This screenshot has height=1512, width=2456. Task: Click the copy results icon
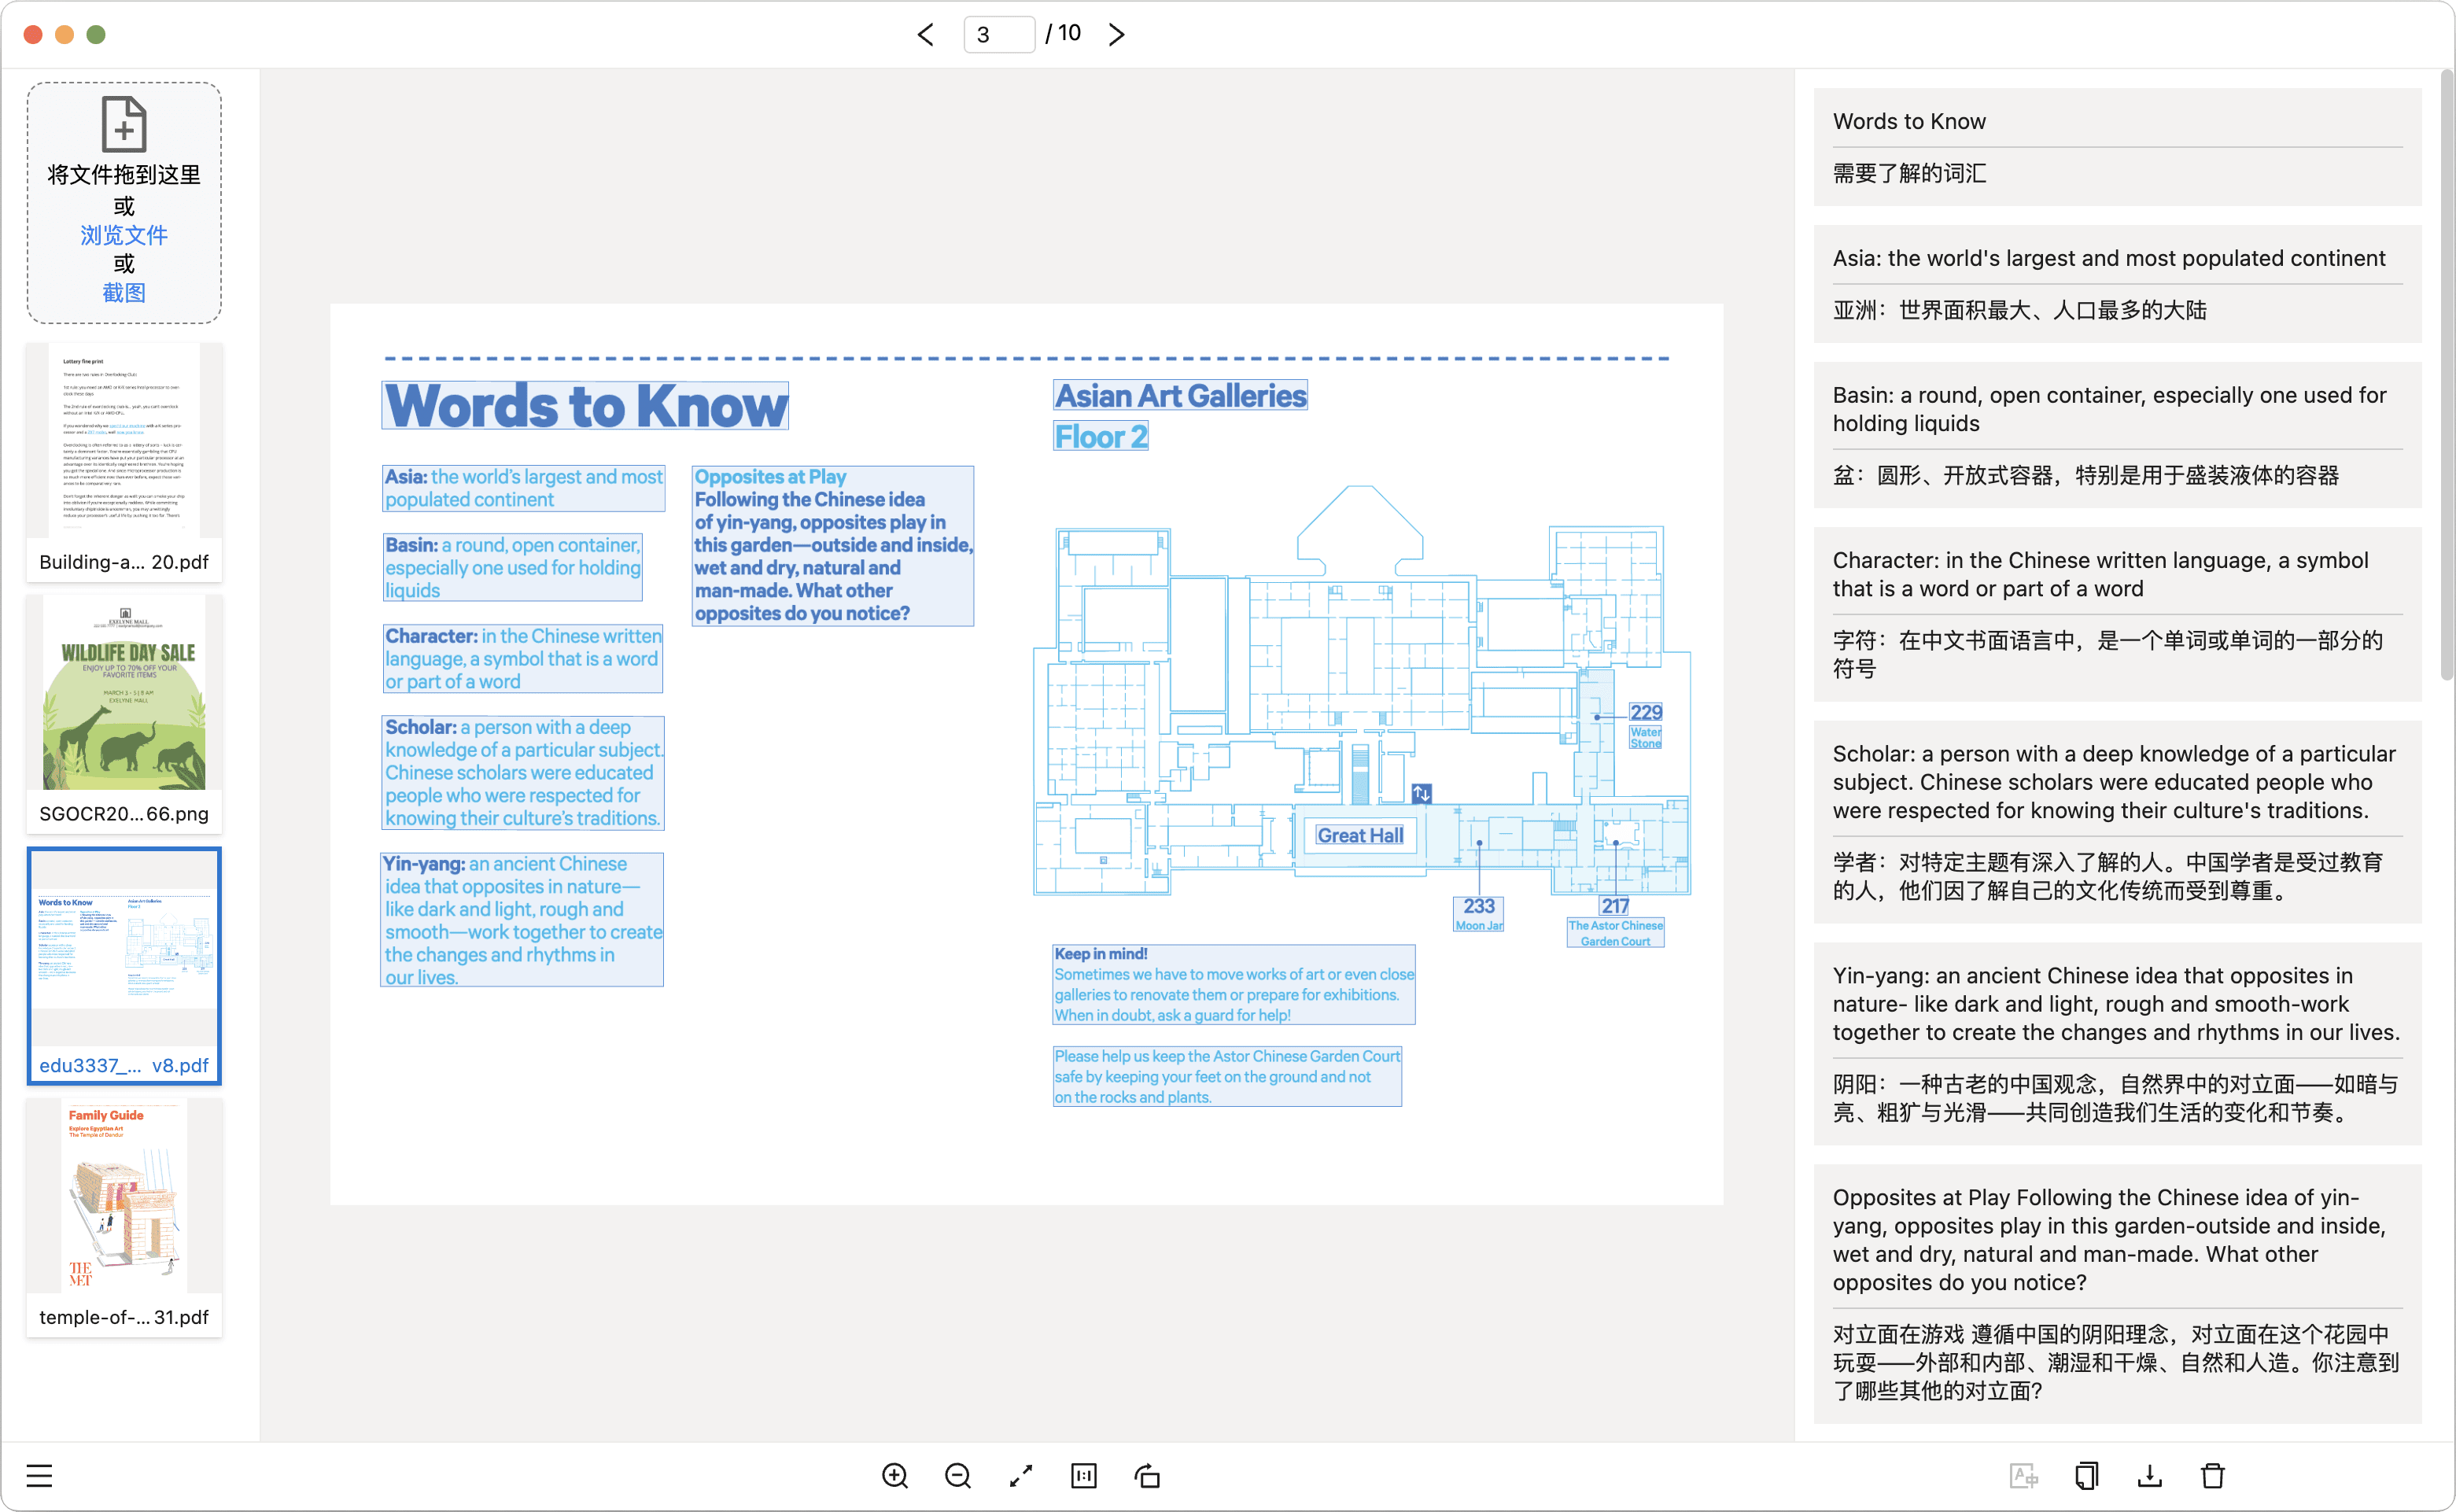[x=2086, y=1476]
